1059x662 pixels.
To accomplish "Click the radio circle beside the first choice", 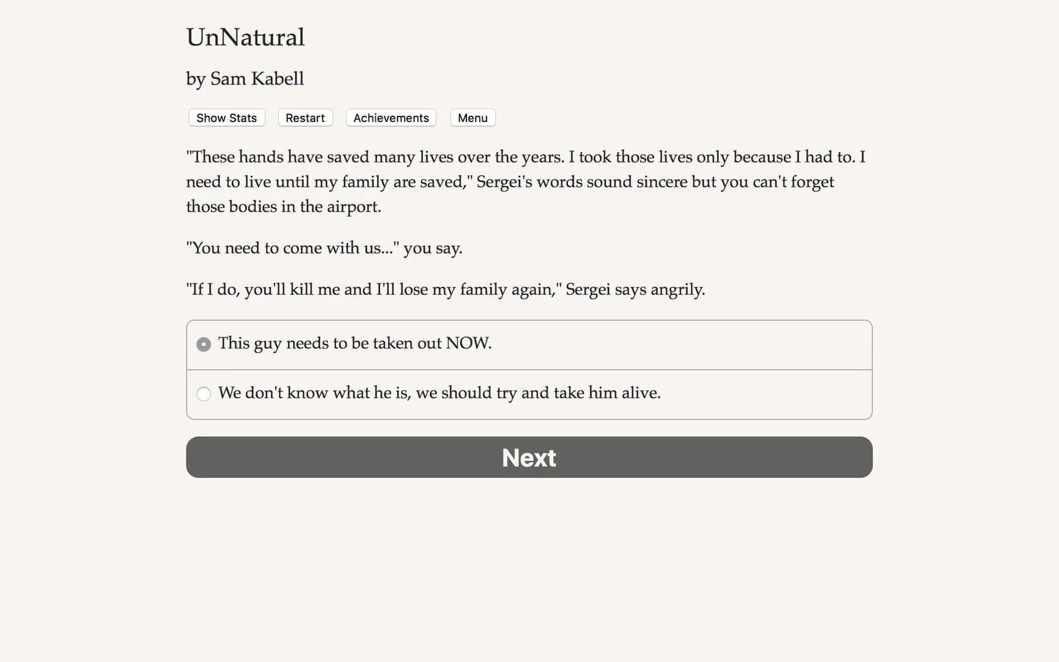I will (203, 344).
